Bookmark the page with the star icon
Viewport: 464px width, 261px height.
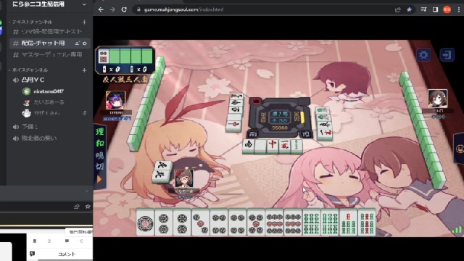(409, 9)
